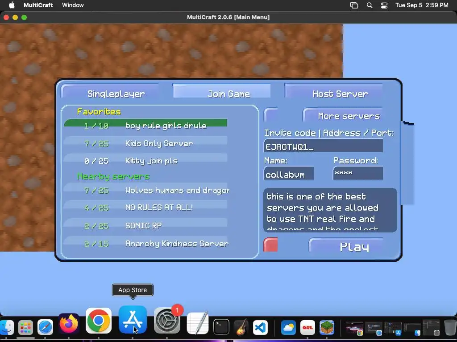Open the minimized Chrome window thumbnail
This screenshot has width=457, height=342.
point(354,328)
